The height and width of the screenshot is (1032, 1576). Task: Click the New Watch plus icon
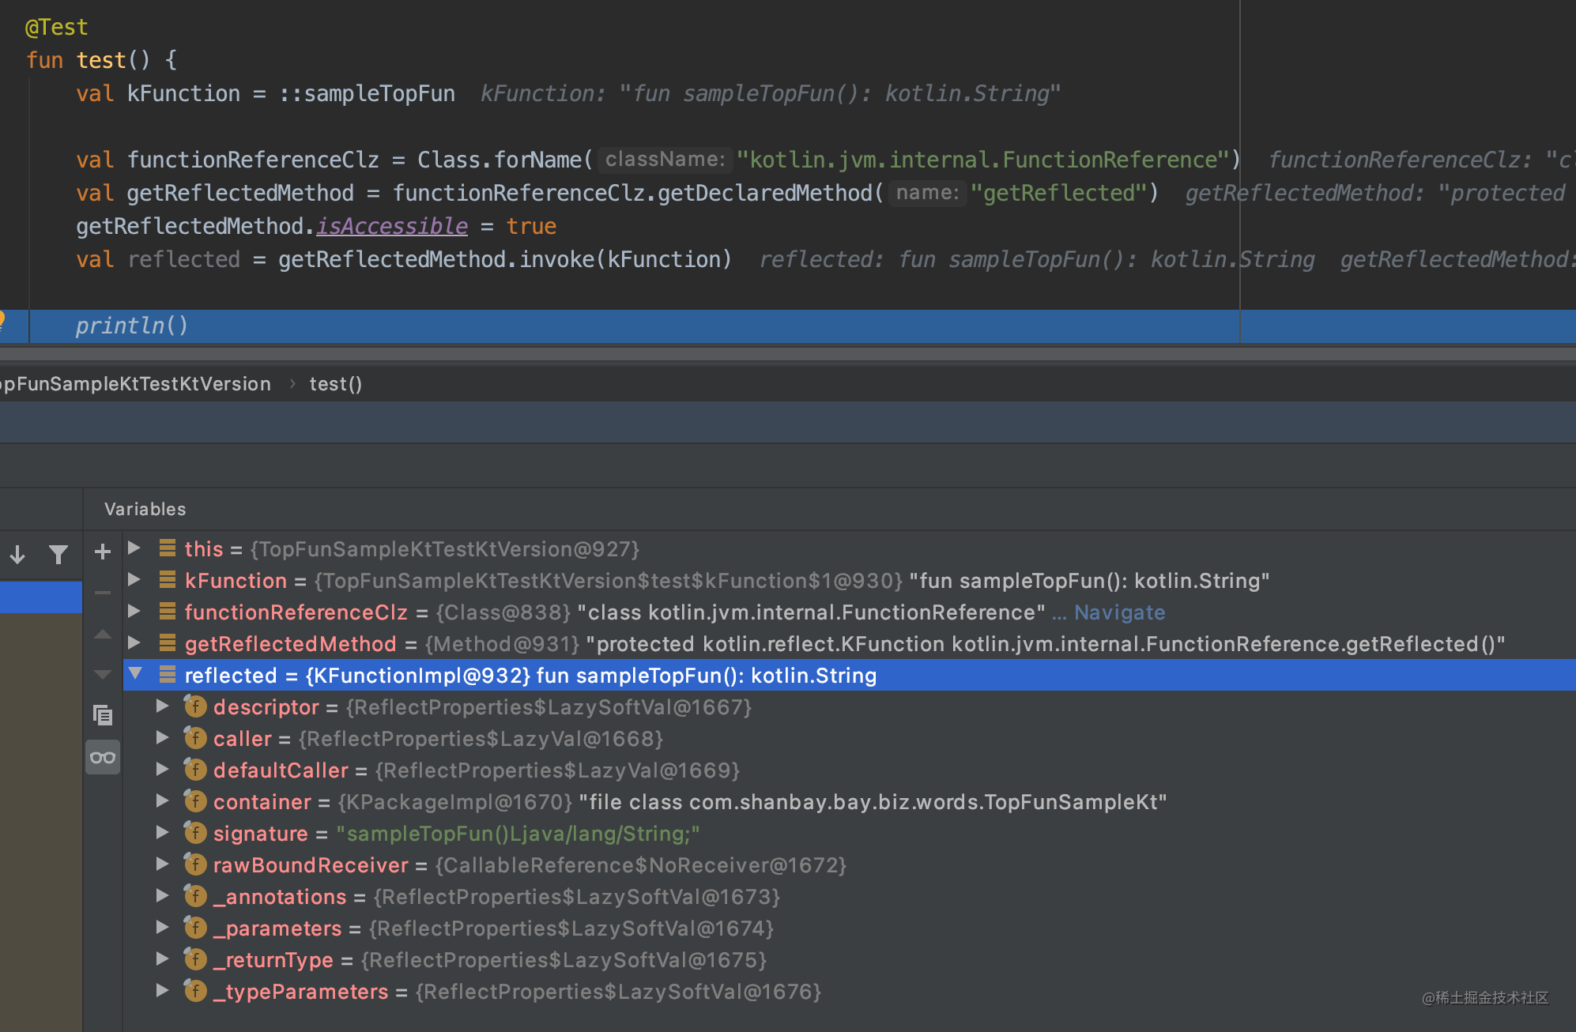coord(103,552)
